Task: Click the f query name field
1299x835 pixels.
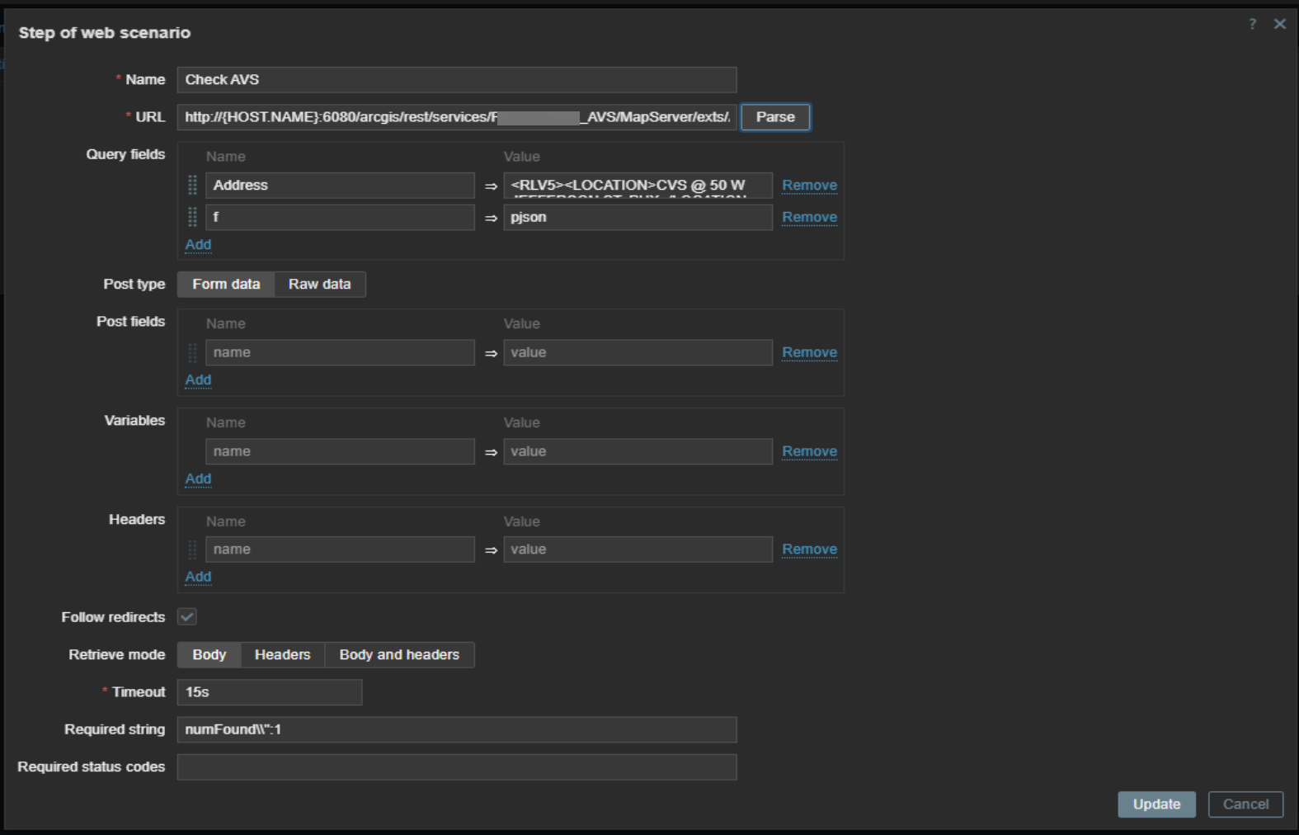Action: [340, 217]
